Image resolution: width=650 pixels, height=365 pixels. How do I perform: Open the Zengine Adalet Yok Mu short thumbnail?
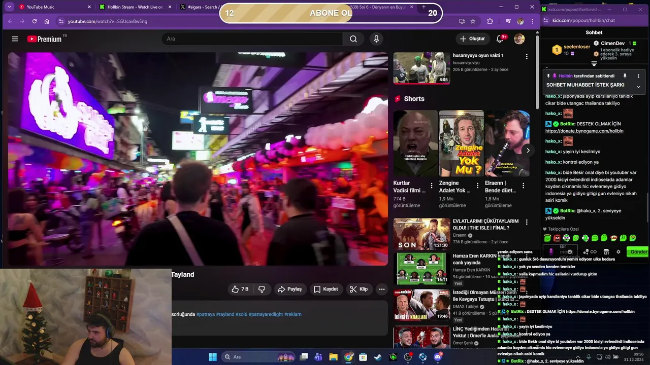[461, 143]
